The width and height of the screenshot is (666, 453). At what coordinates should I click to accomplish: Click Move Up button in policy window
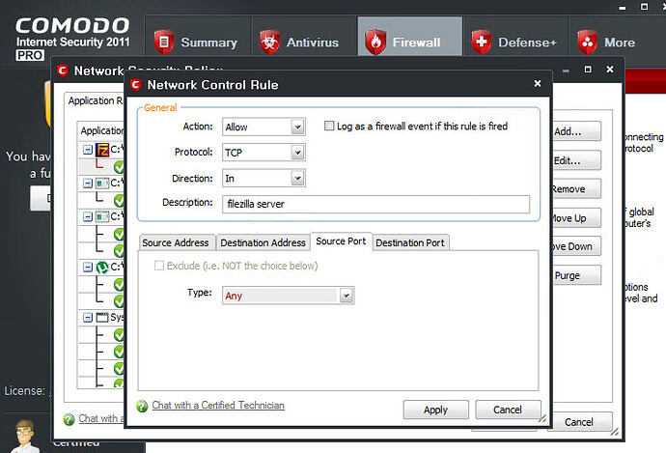pyautogui.click(x=577, y=218)
